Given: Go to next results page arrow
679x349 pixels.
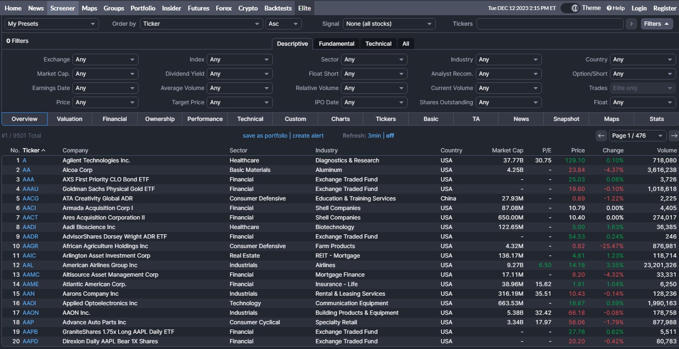Looking at the screenshot, I should pyautogui.click(x=673, y=136).
